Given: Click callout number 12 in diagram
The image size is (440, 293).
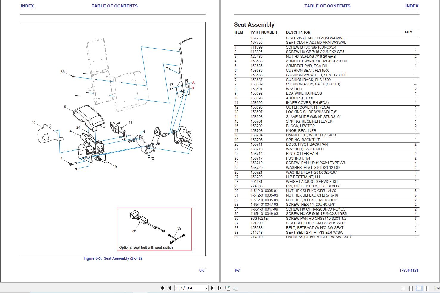Looking at the screenshot, I should tap(34, 123).
